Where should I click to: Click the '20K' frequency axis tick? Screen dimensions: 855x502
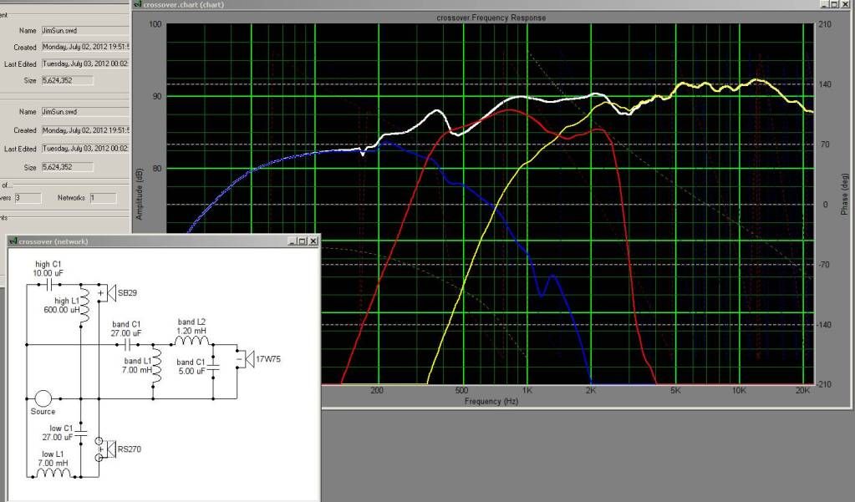pyautogui.click(x=802, y=390)
